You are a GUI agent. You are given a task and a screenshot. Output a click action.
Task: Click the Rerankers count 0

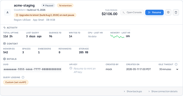[59, 52]
